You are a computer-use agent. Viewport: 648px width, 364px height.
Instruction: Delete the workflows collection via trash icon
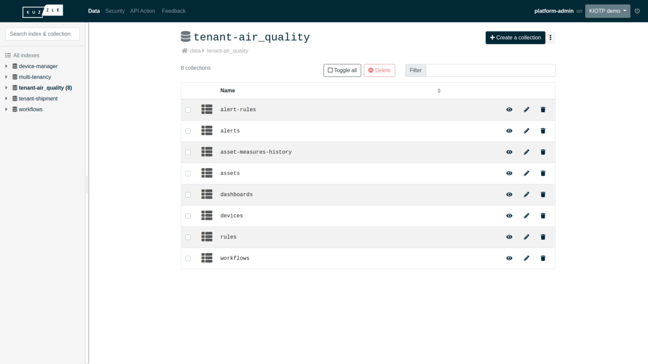[x=542, y=258]
